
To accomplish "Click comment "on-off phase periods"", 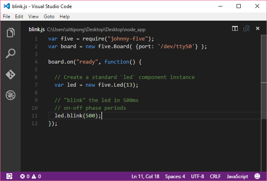I will point(90,108).
